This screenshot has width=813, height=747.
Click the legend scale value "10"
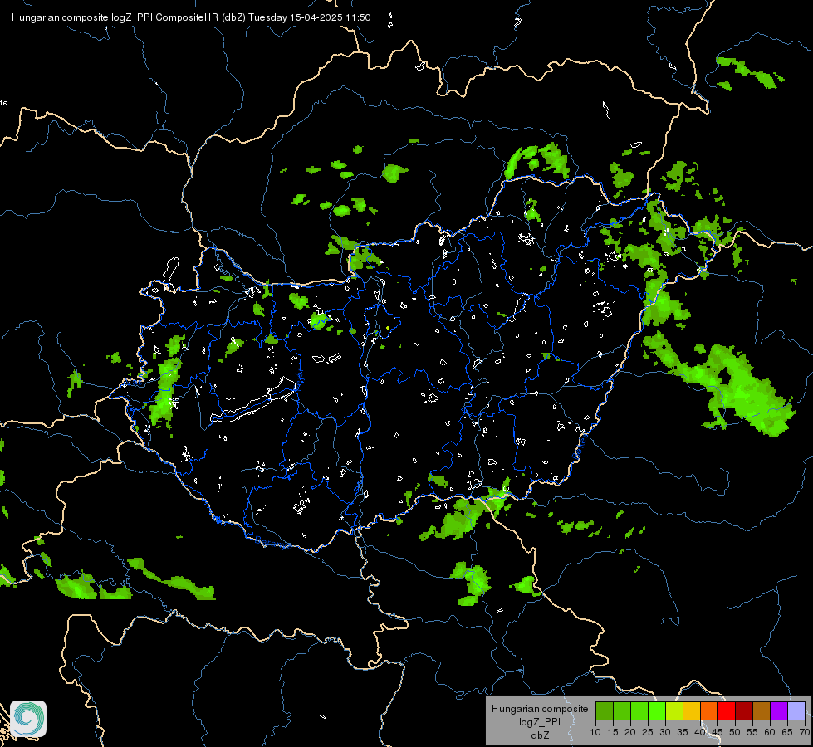pyautogui.click(x=595, y=733)
